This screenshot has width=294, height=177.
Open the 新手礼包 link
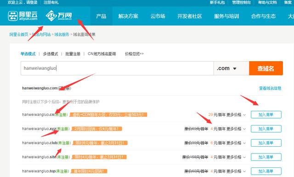click(217, 2)
